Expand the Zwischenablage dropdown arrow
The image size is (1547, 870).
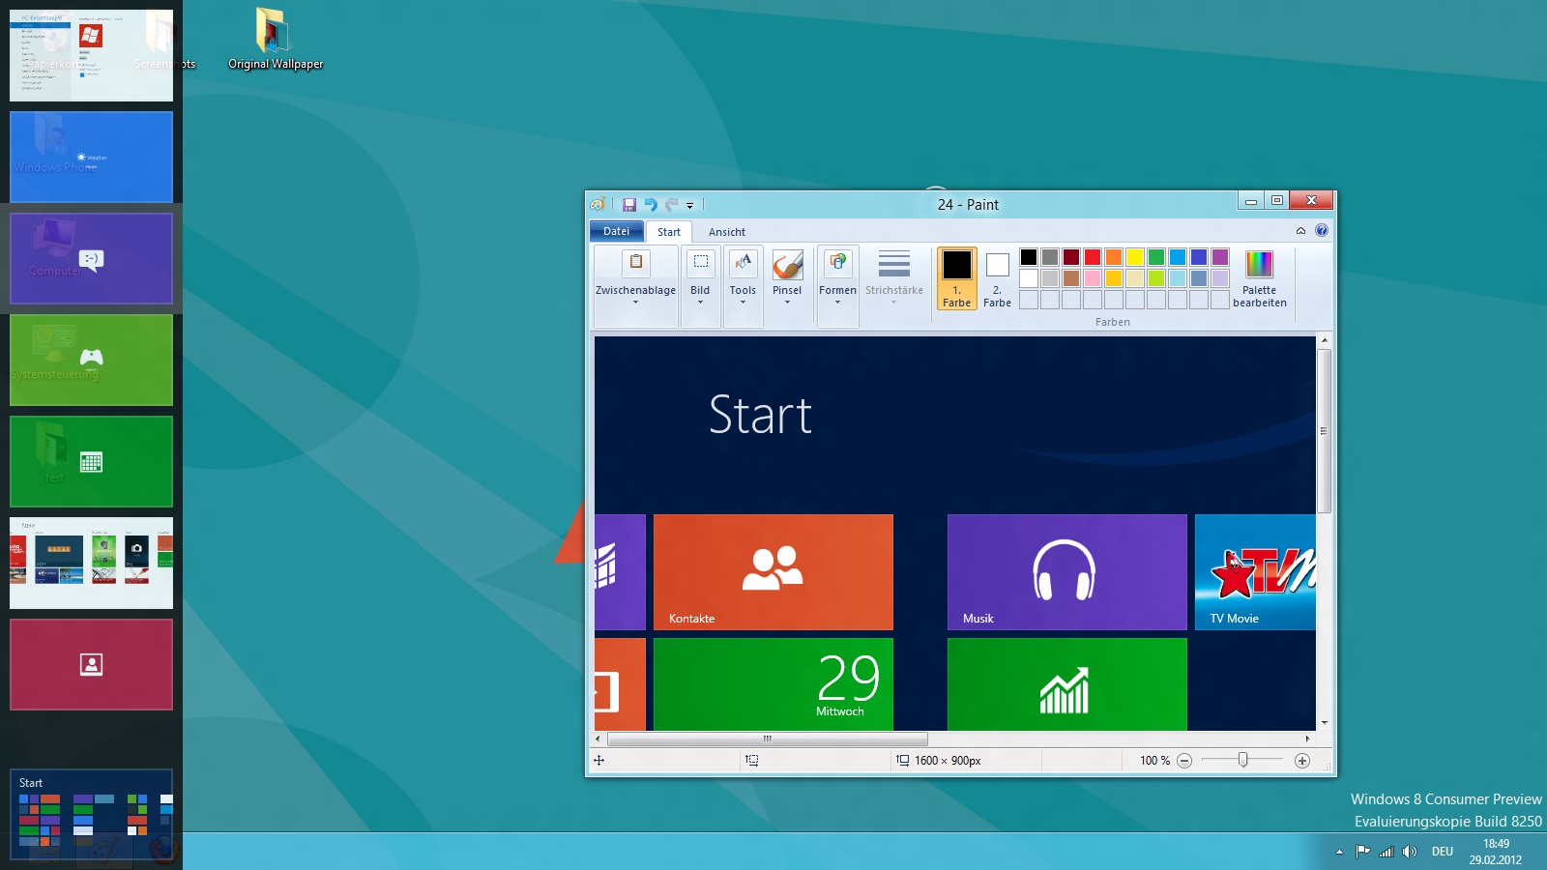click(635, 303)
